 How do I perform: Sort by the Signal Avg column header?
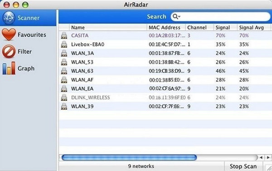[x=254, y=27]
